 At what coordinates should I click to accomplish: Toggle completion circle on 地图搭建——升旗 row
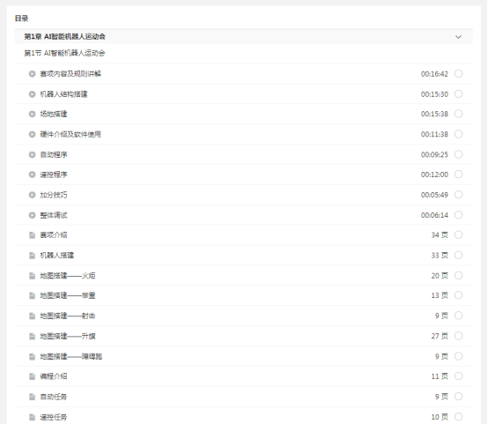click(458, 336)
